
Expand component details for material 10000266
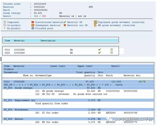(x=112, y=53)
